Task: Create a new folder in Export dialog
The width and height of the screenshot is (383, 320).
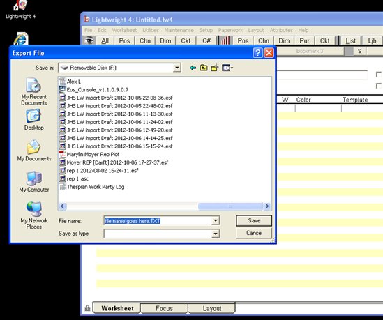Action: [x=215, y=68]
